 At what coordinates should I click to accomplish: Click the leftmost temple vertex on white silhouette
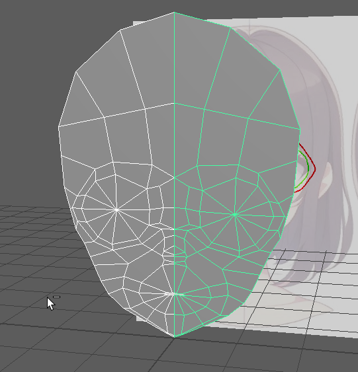[x=58, y=127]
